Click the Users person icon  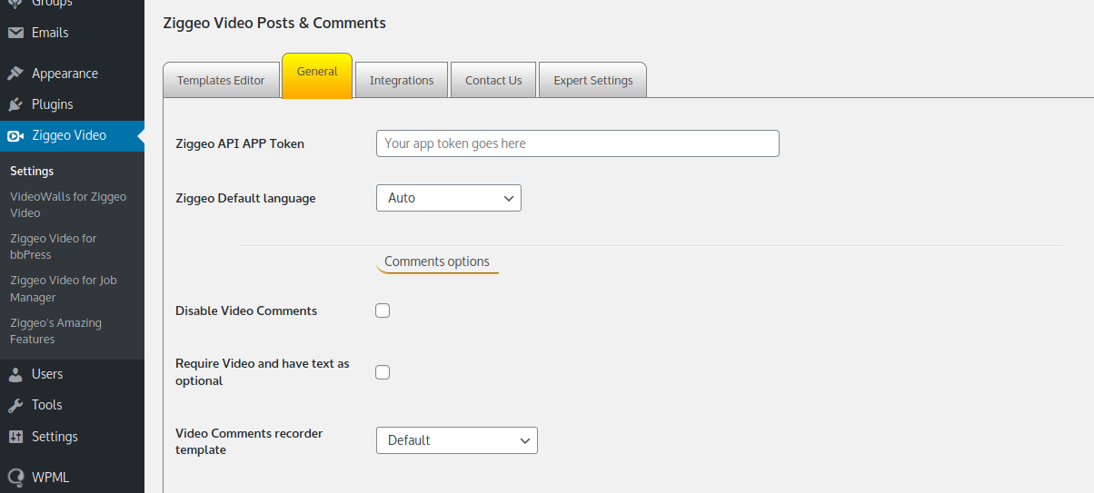click(15, 374)
